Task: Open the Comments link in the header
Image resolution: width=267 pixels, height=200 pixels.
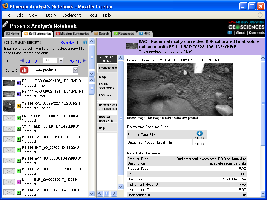Action: (256, 33)
